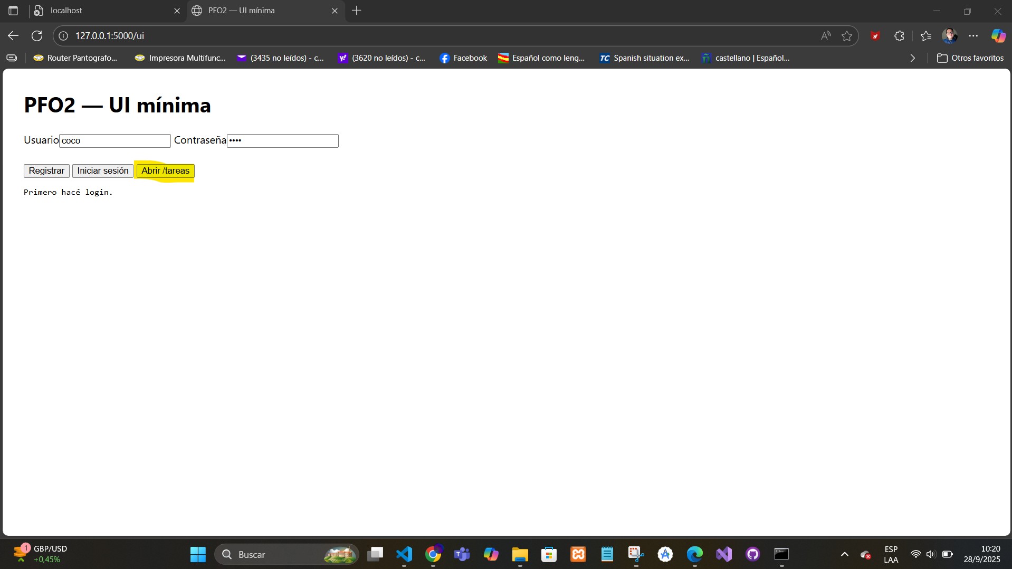Expand hidden bookmarks overflow chevron
The image size is (1012, 569).
click(913, 58)
